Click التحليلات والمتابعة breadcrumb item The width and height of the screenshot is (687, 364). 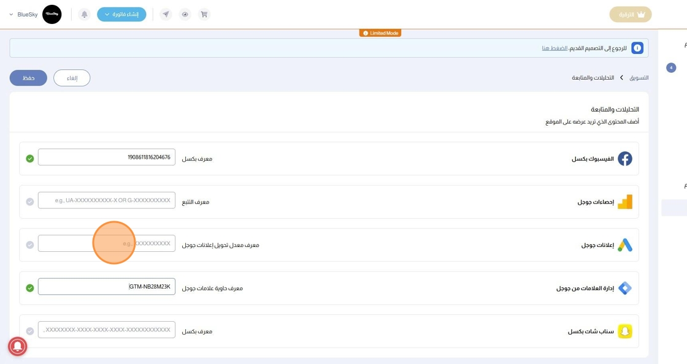(x=593, y=78)
